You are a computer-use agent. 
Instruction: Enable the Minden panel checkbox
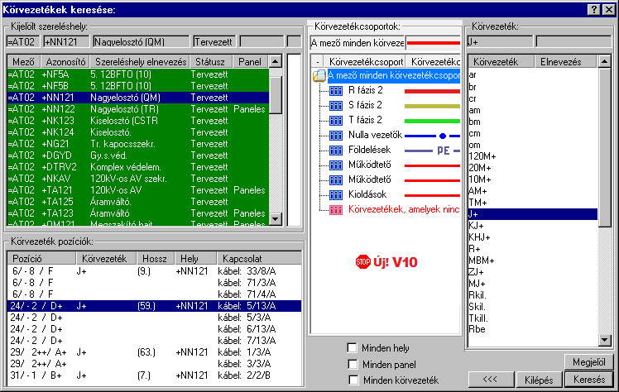(x=353, y=364)
